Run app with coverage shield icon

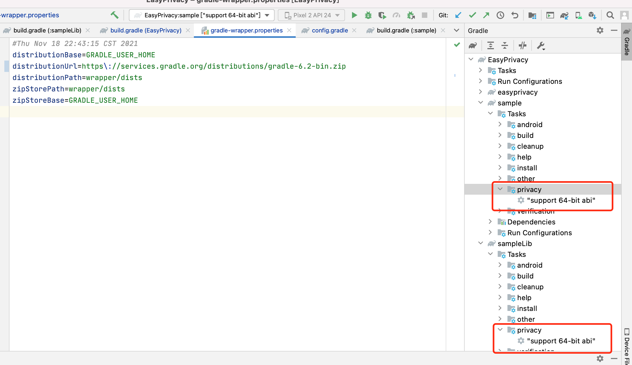tap(382, 15)
